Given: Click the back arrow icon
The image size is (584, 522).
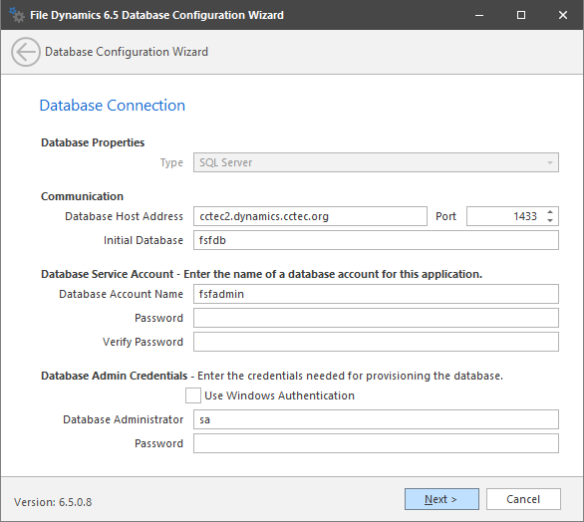Looking at the screenshot, I should coord(26,52).
